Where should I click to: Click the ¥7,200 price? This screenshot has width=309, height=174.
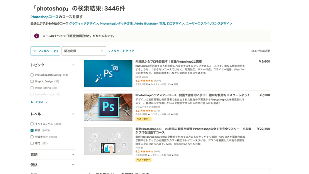[x=265, y=95]
